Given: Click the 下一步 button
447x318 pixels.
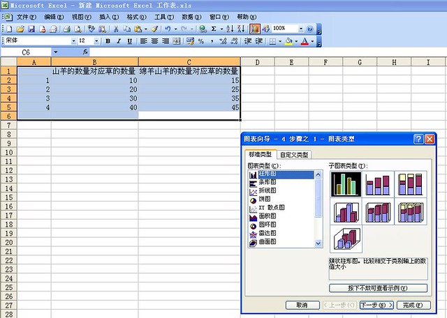Looking at the screenshot, I should click(376, 305).
